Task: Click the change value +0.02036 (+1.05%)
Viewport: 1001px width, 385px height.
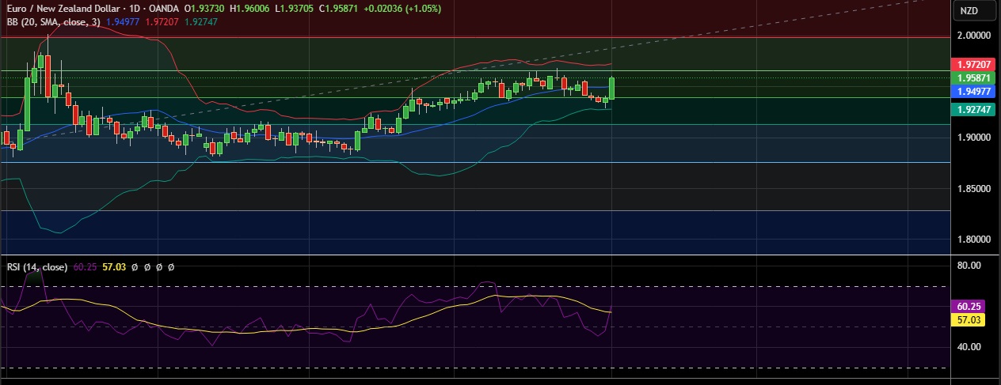Action: click(402, 8)
